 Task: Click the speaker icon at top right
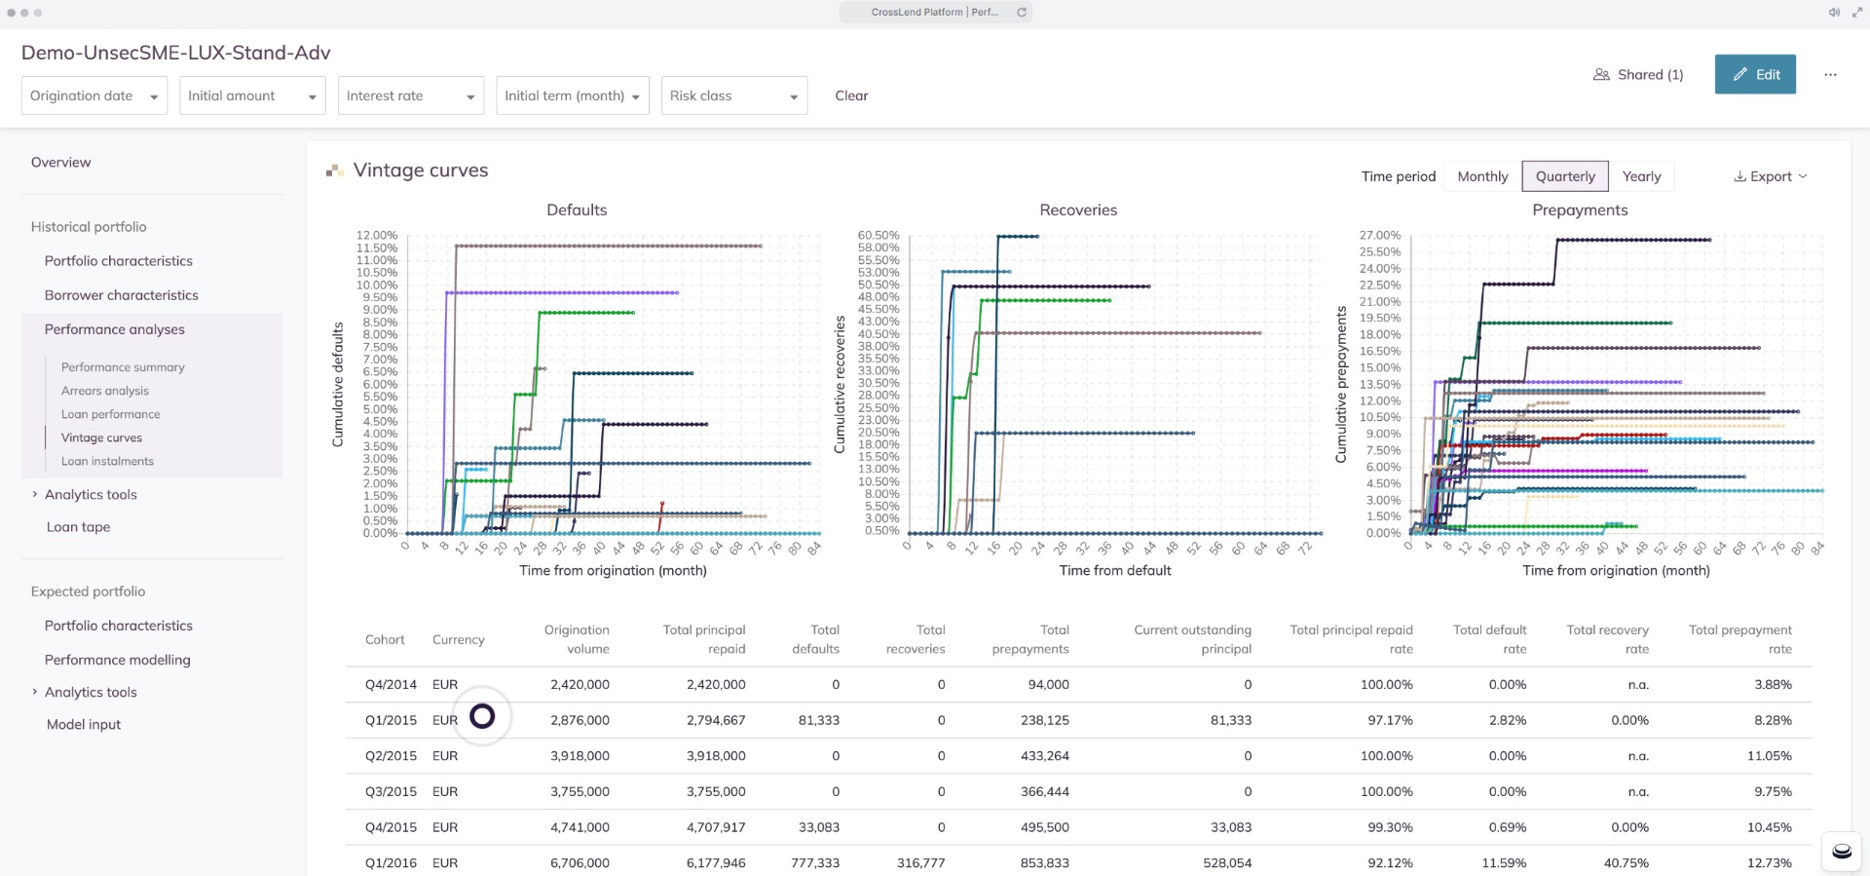1833,13
